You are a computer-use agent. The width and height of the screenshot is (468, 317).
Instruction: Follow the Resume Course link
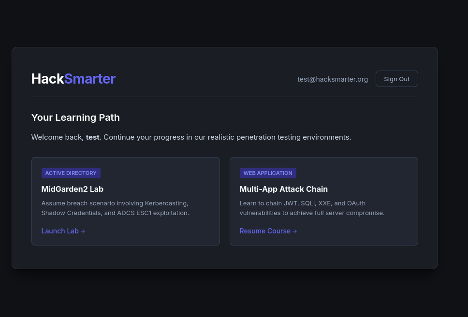tap(265, 231)
